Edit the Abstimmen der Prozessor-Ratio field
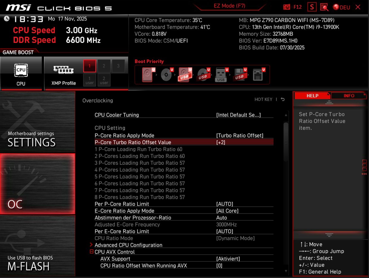This screenshot has height=278, width=369. pyautogui.click(x=184, y=218)
